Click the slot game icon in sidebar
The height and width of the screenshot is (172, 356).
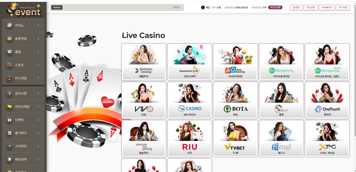pos(9,38)
